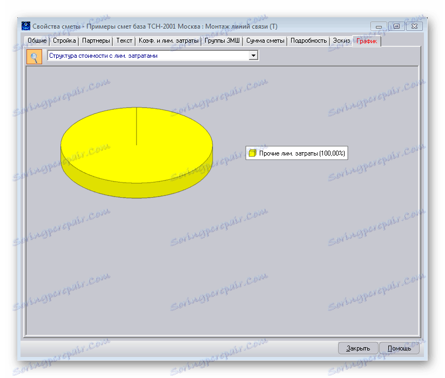Image resolution: width=445 pixels, height=378 pixels.
Task: Click the legend text 'Прочие лим. затраты (100,00%)'
Action: (x=302, y=153)
